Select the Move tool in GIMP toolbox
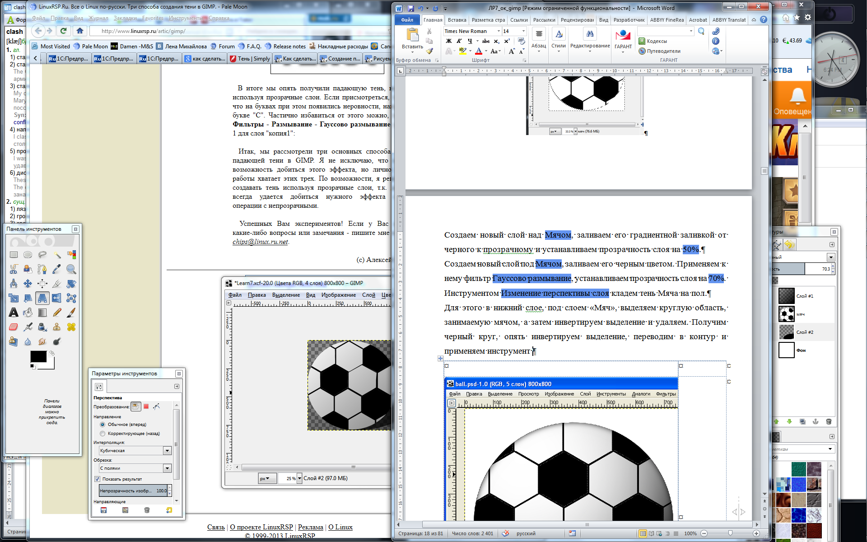This screenshot has height=542, width=867. (x=28, y=284)
